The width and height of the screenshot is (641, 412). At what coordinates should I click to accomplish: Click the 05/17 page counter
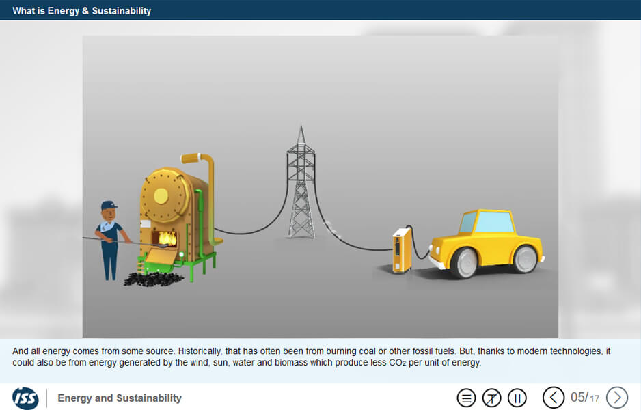585,398
